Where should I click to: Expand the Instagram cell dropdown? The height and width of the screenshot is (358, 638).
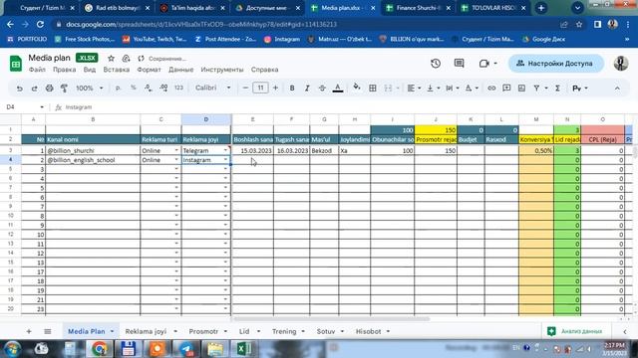coord(225,160)
